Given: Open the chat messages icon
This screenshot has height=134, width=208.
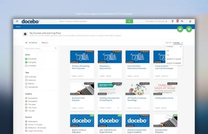Looking at the screenshot, I should [x=182, y=21].
